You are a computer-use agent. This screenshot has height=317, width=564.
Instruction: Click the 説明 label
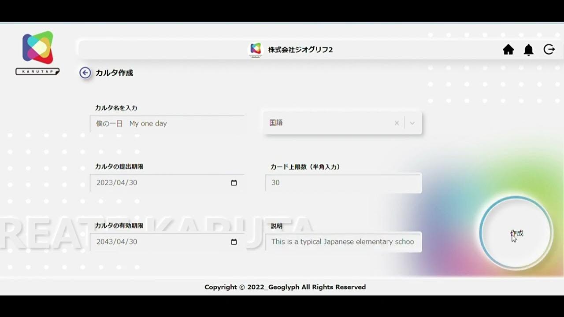point(276,226)
